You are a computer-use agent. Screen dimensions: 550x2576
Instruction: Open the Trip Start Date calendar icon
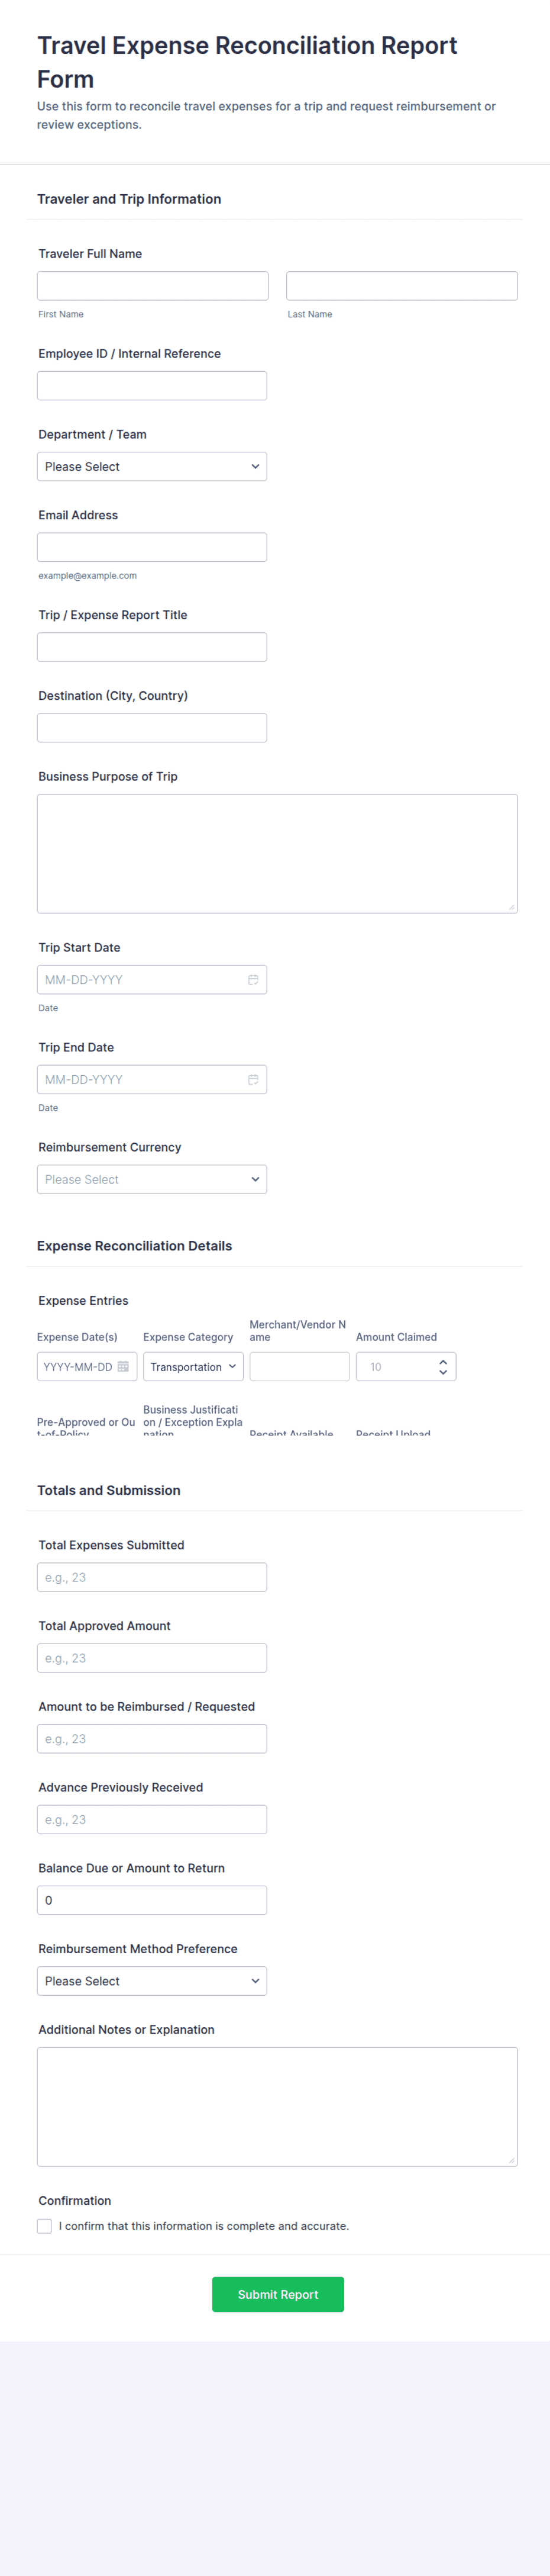click(253, 979)
